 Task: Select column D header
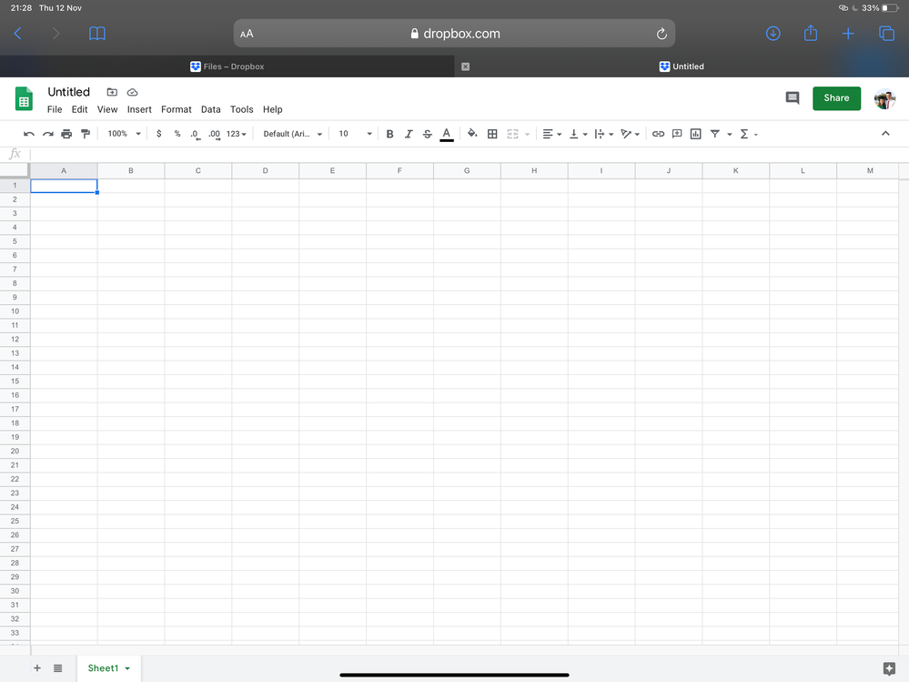coord(265,170)
